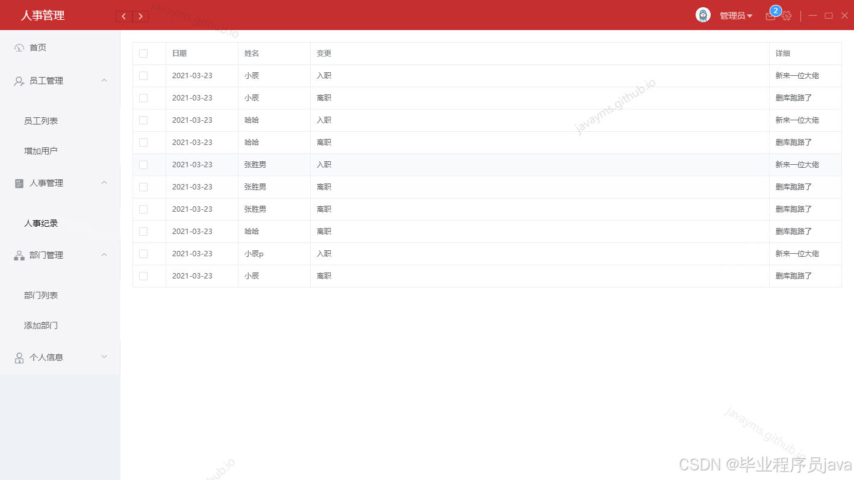Go forward with the right arrow button

coord(140,16)
